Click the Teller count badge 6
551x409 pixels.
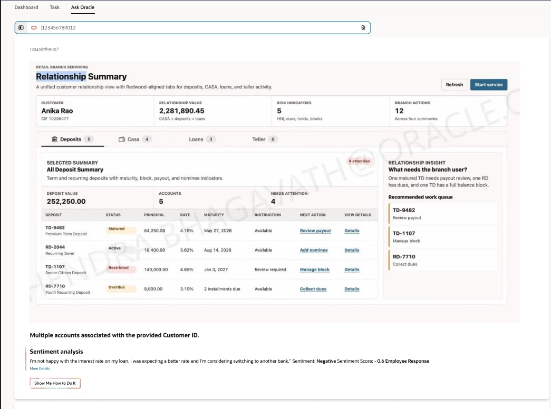click(273, 139)
